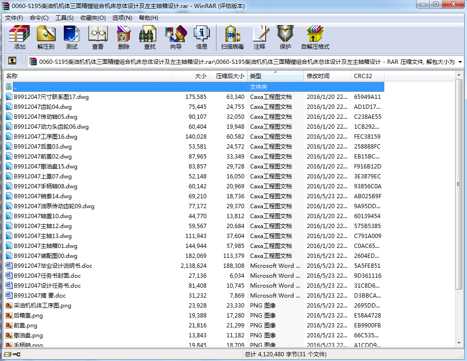The height and width of the screenshot is (361, 467).
Task: Click the 解压到 (Extract to) toolbar icon
Action: tap(46, 37)
